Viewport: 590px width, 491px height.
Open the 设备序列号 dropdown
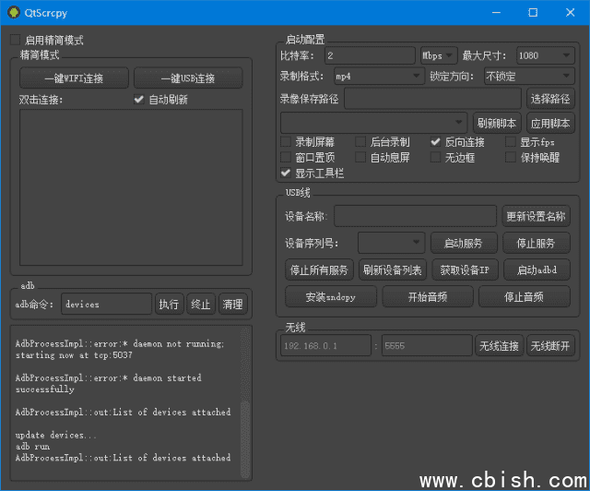coord(390,244)
